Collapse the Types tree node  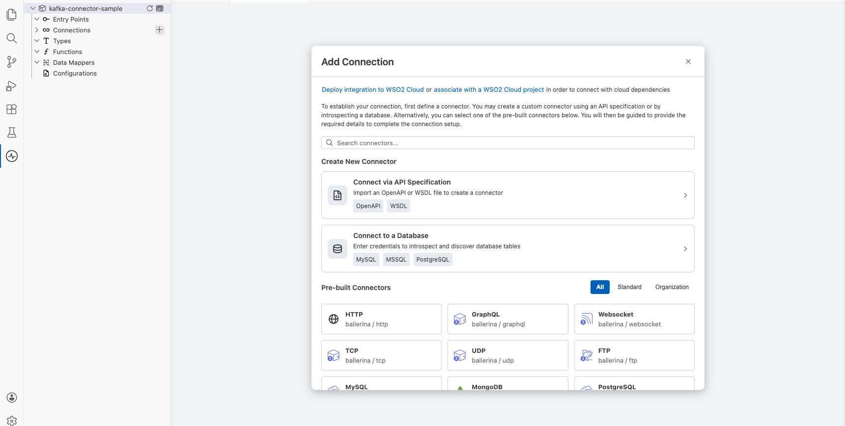click(37, 41)
